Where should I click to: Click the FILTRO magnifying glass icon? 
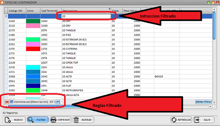(x=30, y=120)
